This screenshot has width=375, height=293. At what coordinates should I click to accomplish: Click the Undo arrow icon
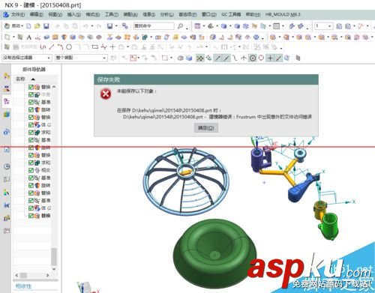tap(86, 26)
